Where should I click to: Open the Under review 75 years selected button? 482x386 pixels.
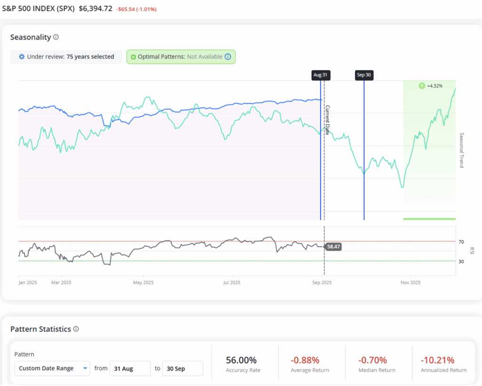[66, 56]
